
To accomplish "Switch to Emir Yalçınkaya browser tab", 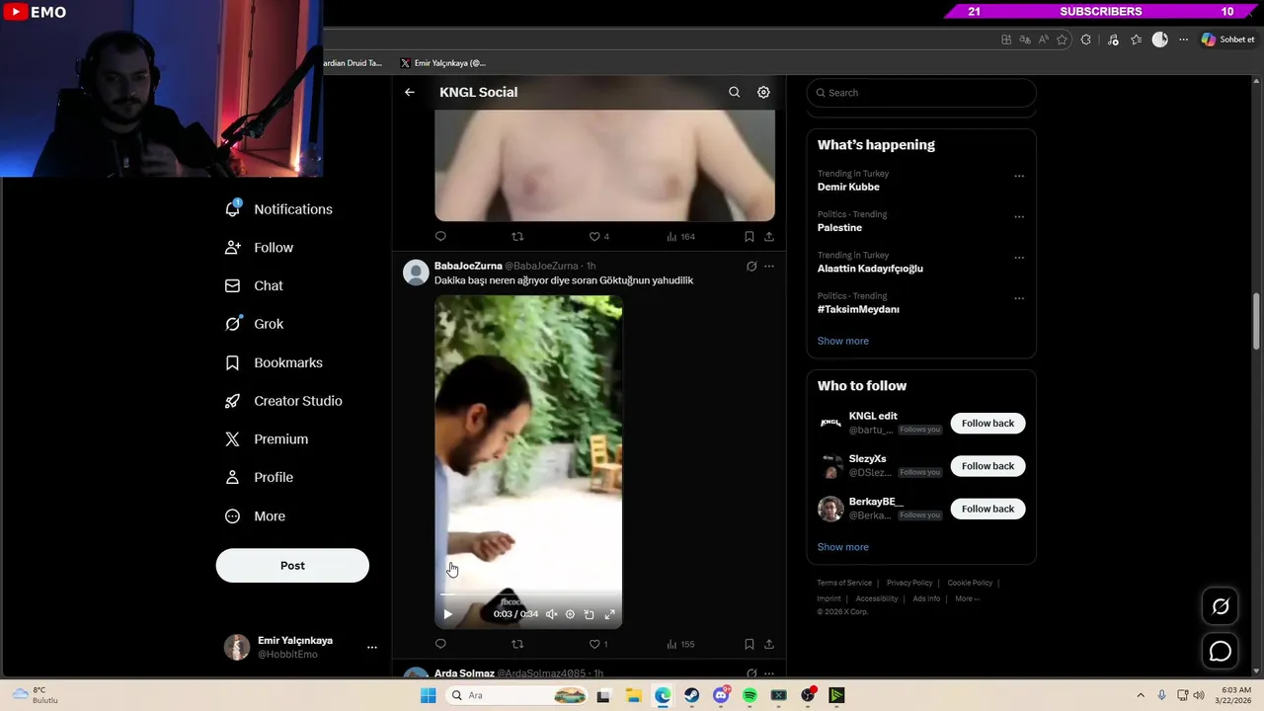I will (442, 63).
